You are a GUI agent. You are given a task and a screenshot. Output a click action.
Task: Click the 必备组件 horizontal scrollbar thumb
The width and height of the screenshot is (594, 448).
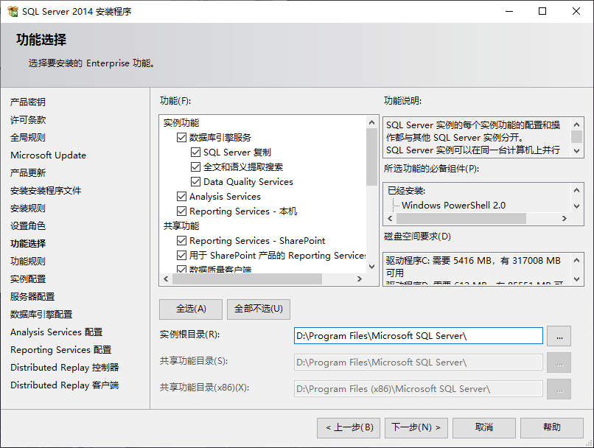tap(461, 219)
